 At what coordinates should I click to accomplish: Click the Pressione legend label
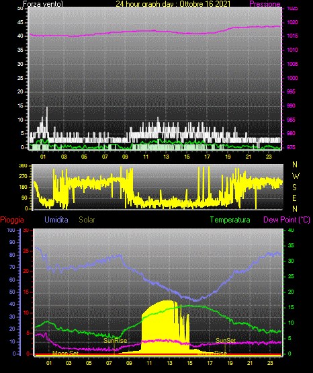click(x=265, y=4)
